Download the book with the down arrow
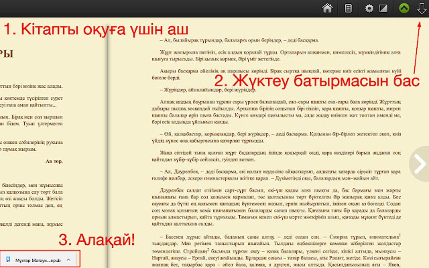 pyautogui.click(x=421, y=8)
